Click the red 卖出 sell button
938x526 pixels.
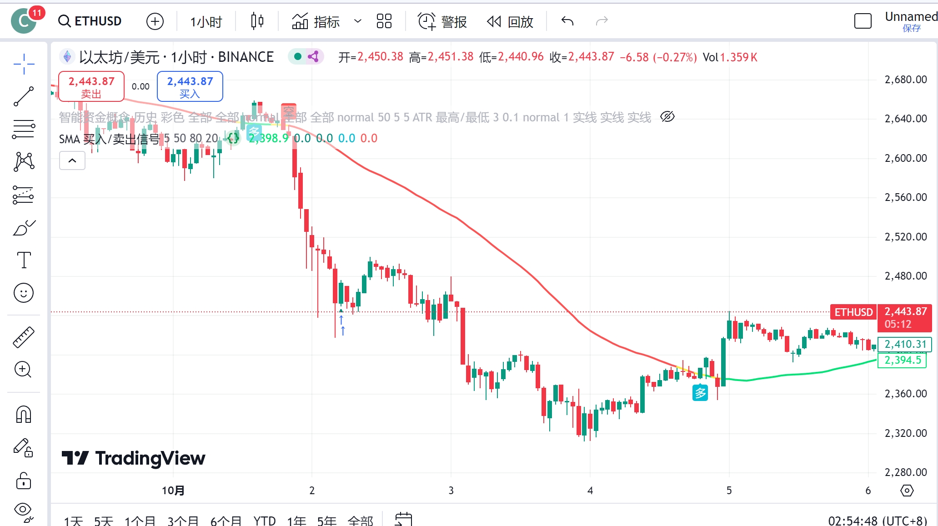click(x=91, y=86)
